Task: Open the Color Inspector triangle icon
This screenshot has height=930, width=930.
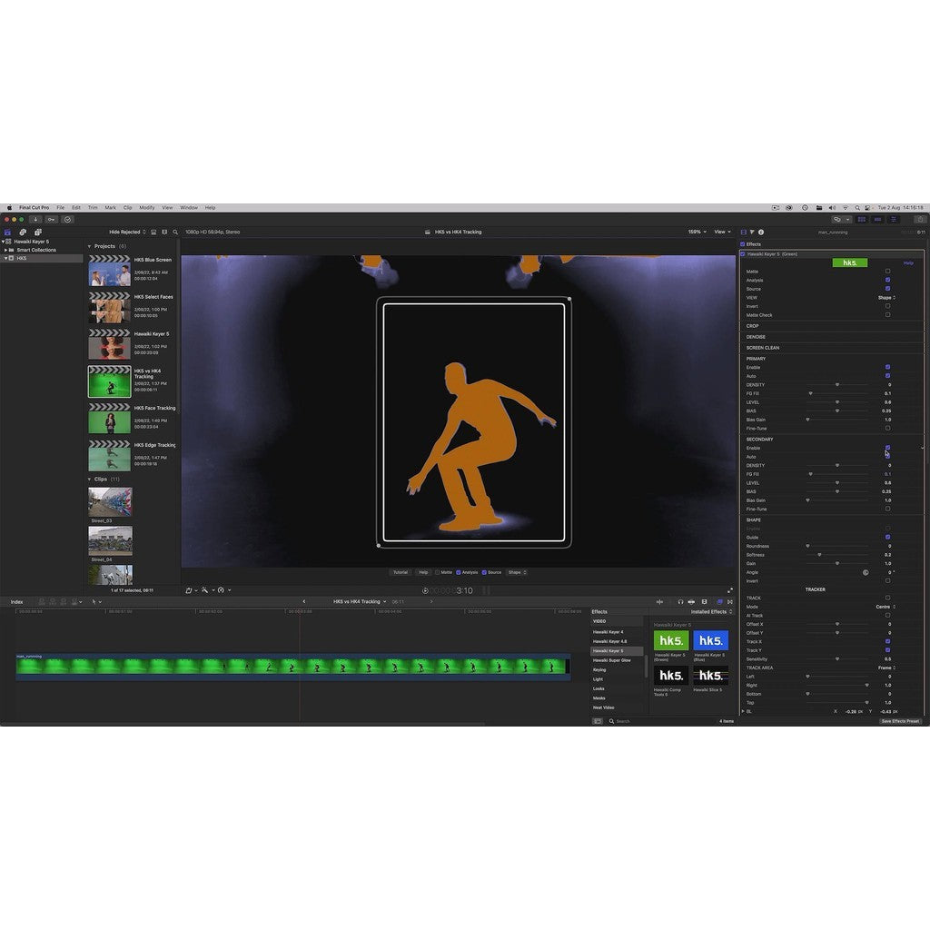Action: tap(752, 232)
